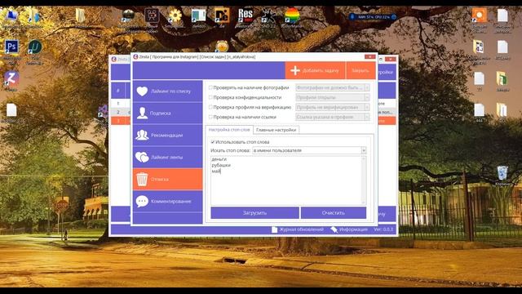This screenshot has width=522, height=294.
Task: Open the Ссылка указана в профиле dropdown
Action: [333, 117]
